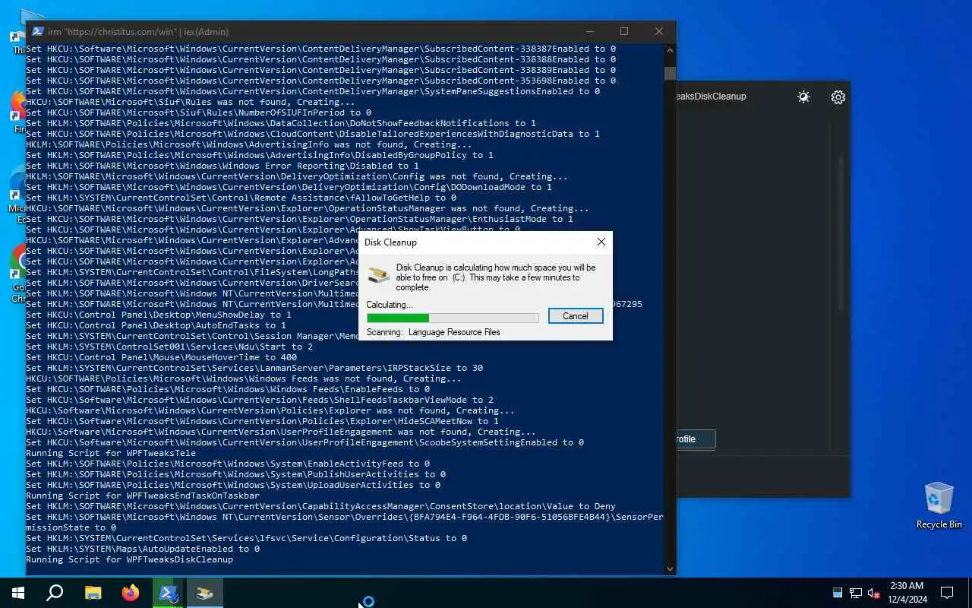Screen dimensions: 972x608
Task: Click the muted volume tray icon
Action: (x=874, y=593)
